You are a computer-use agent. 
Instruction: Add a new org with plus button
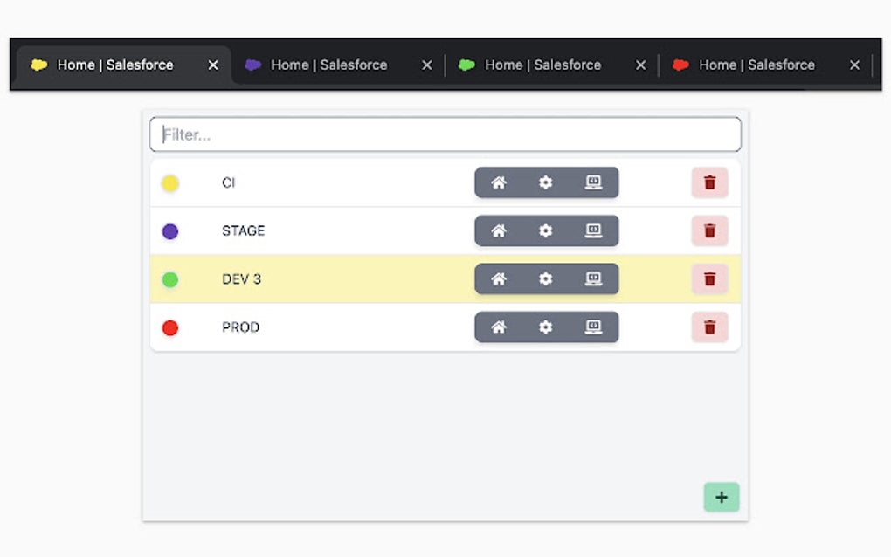pos(722,497)
